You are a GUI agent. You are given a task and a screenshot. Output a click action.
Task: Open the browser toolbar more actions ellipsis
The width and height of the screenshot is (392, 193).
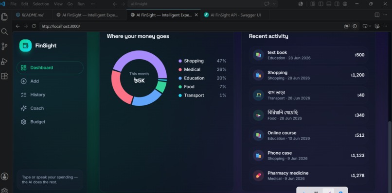pyautogui.click(x=385, y=26)
